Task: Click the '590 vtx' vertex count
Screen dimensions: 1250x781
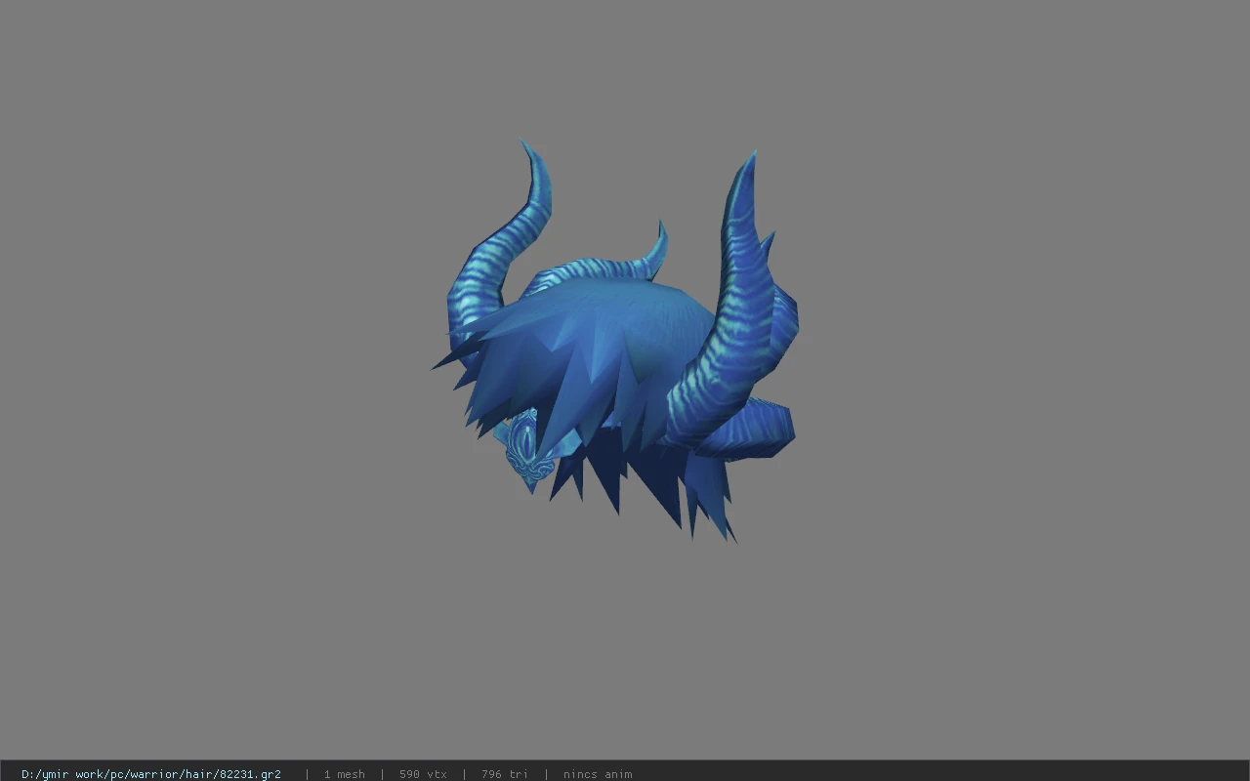Action: coord(423,773)
